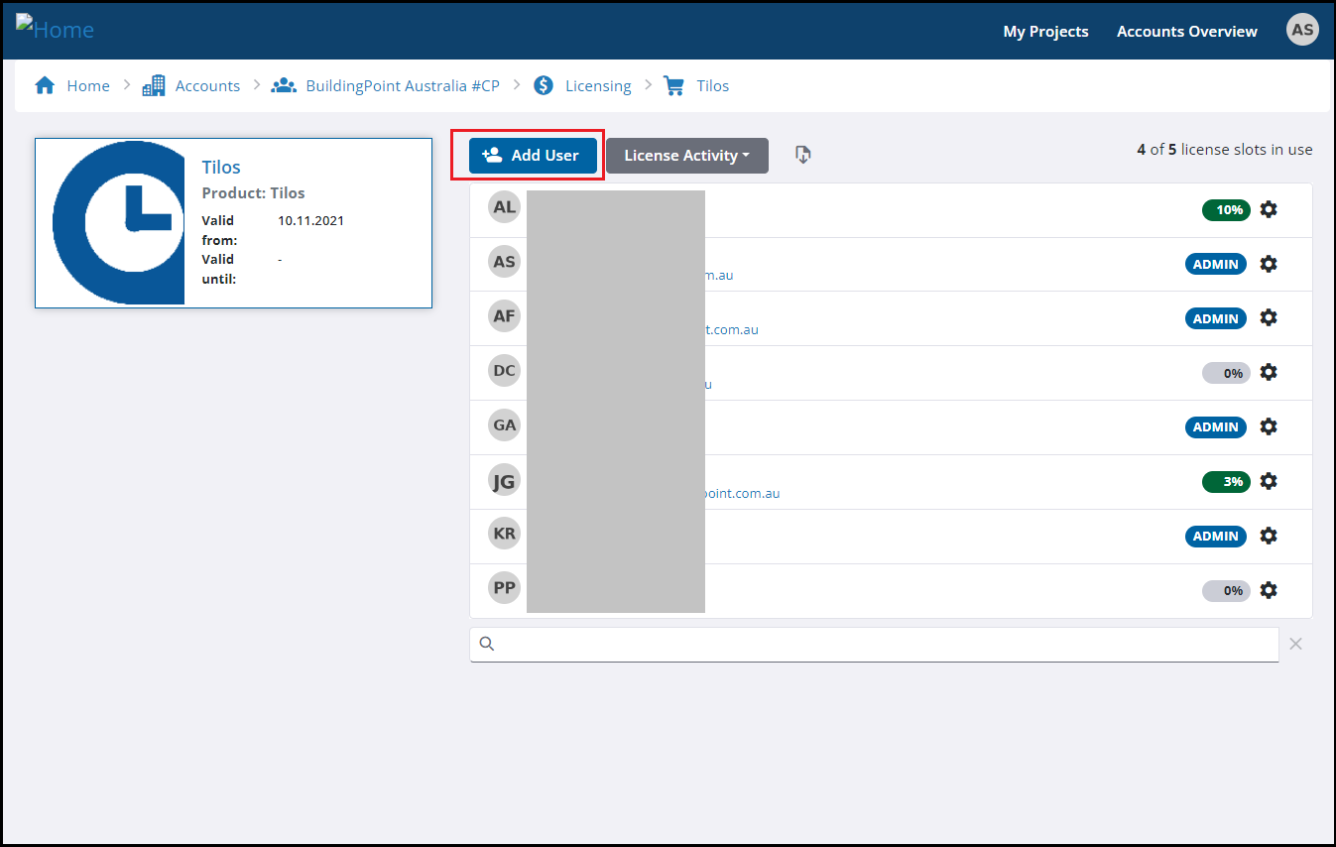Click the 0% badge for PP
1336x847 pixels.
point(1226,591)
